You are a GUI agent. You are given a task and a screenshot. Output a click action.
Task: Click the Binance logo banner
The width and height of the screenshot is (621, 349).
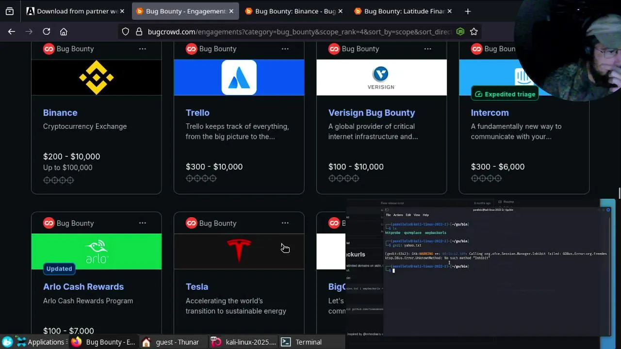pos(97,78)
